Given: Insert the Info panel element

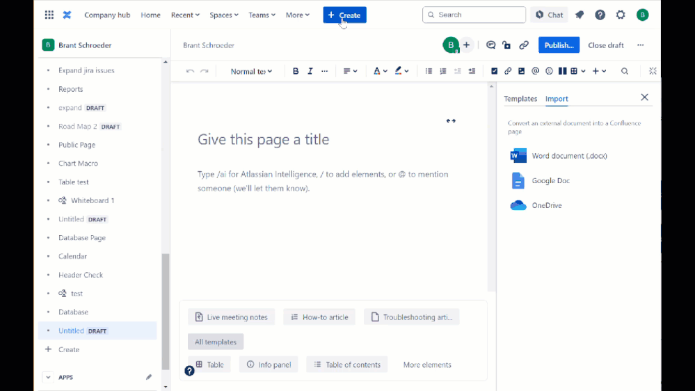Looking at the screenshot, I should [x=269, y=365].
